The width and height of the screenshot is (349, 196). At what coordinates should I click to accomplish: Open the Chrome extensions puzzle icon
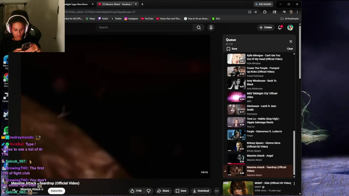point(265,12)
